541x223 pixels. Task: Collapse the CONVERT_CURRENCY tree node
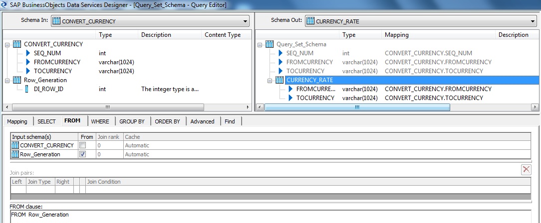pyautogui.click(x=7, y=44)
